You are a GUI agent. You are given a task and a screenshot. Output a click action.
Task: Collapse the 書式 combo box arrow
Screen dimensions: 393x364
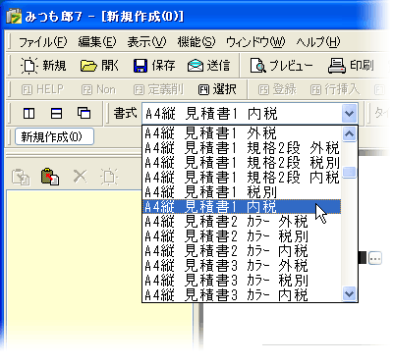tap(349, 114)
